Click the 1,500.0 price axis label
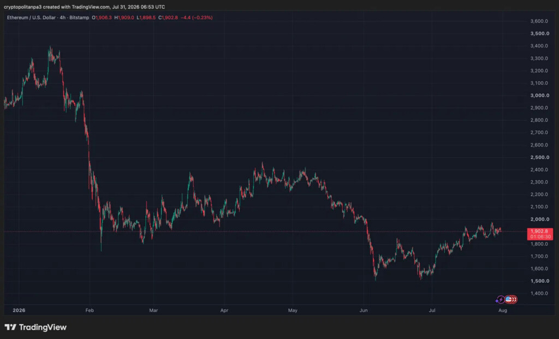The height and width of the screenshot is (339, 559). [540, 281]
